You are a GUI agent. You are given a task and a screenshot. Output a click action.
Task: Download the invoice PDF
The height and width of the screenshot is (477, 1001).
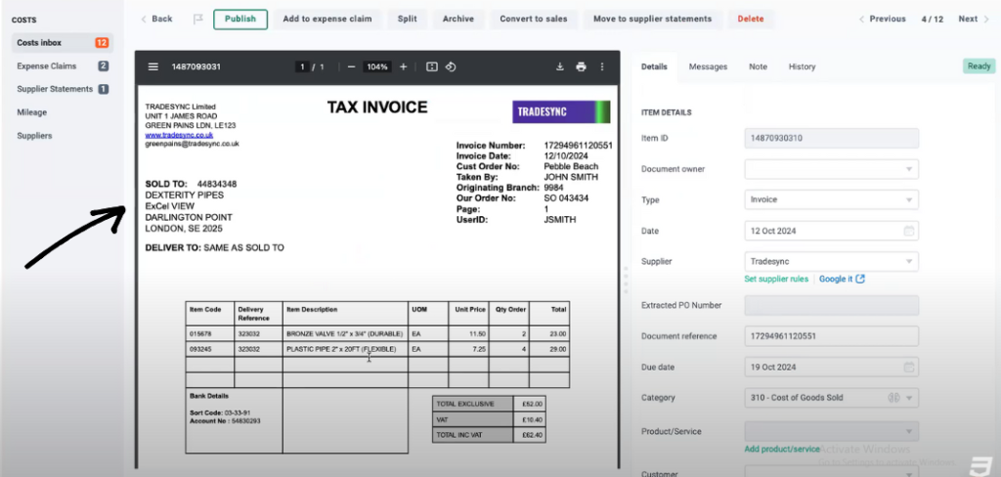(560, 66)
